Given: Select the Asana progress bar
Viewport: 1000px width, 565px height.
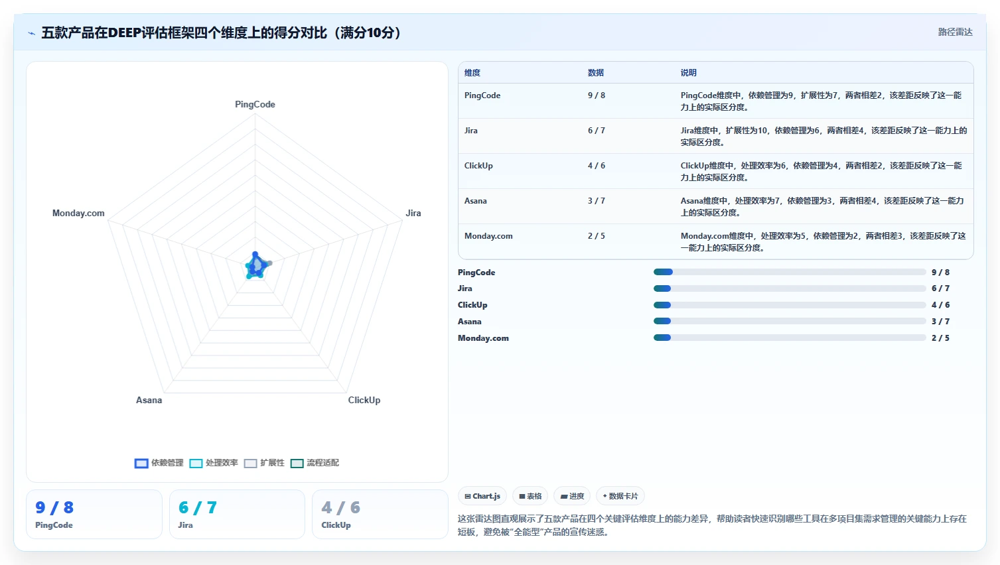Looking at the screenshot, I should 790,321.
